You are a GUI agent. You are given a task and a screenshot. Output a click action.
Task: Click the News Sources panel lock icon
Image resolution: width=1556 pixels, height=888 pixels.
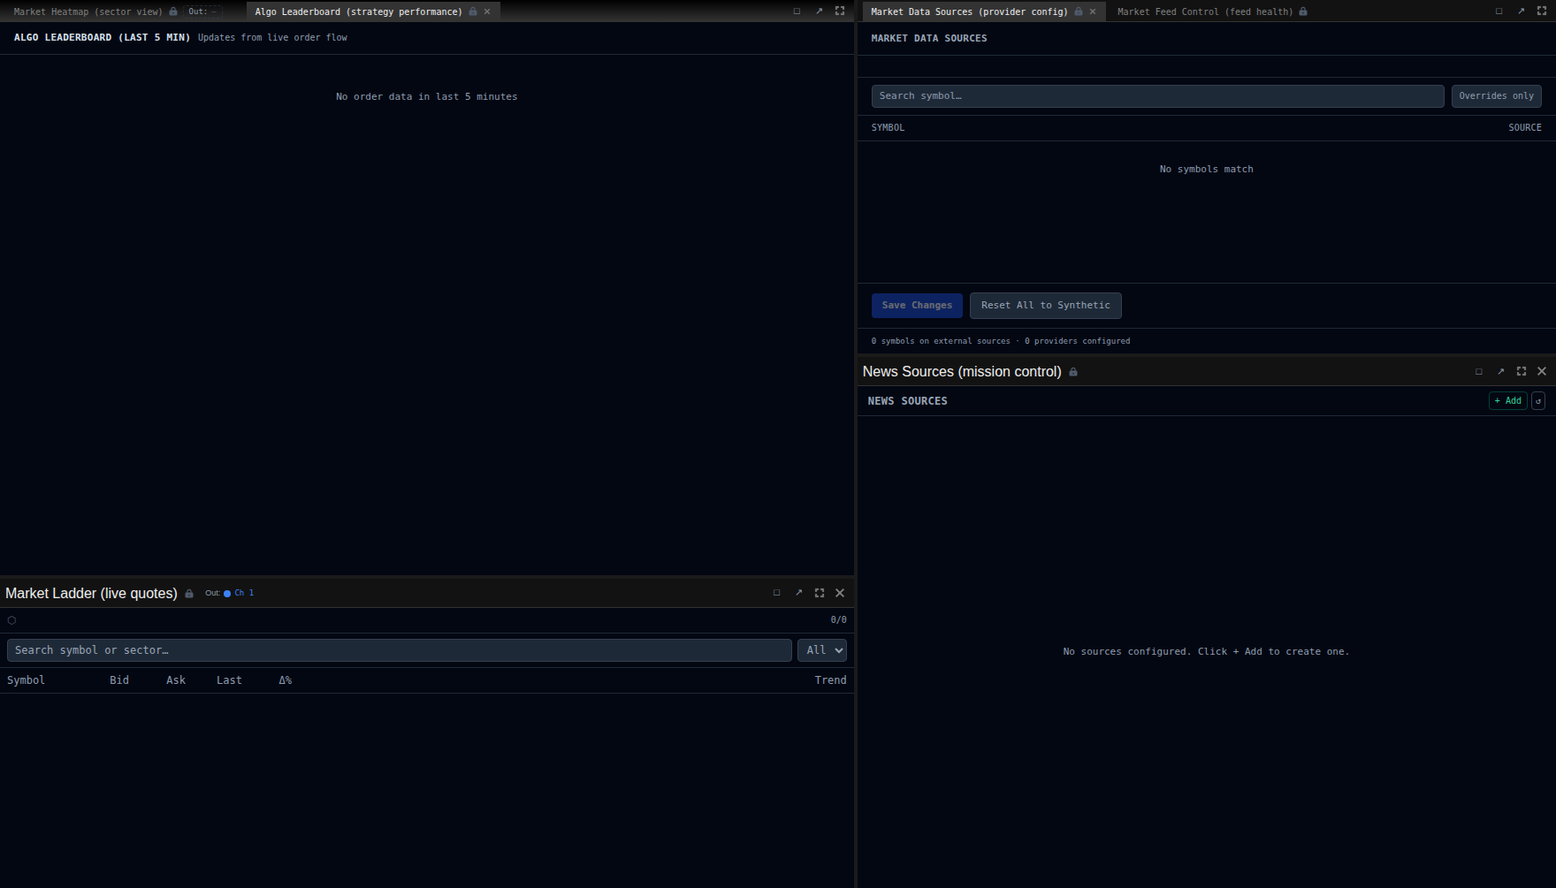point(1073,372)
